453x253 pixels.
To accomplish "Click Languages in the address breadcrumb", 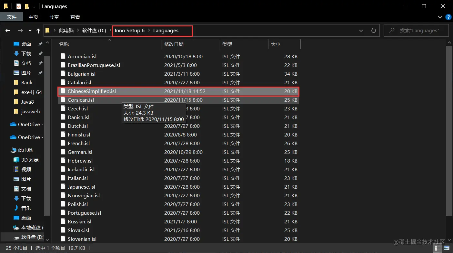I will [x=166, y=31].
